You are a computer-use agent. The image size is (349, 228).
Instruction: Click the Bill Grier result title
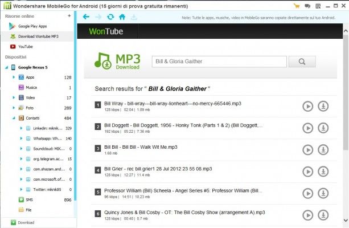click(x=158, y=169)
